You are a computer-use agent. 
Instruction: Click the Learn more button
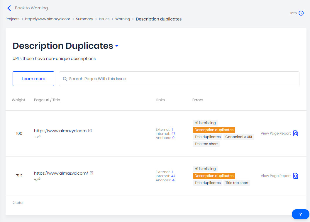(x=33, y=79)
